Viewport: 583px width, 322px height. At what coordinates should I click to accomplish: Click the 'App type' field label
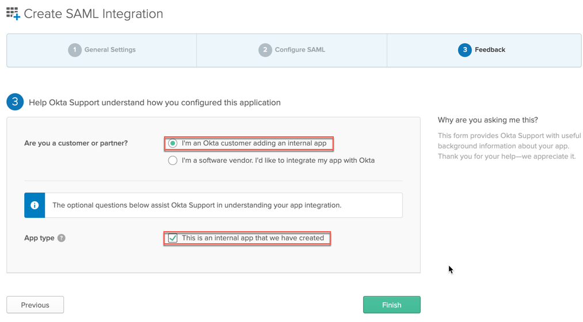pyautogui.click(x=39, y=238)
